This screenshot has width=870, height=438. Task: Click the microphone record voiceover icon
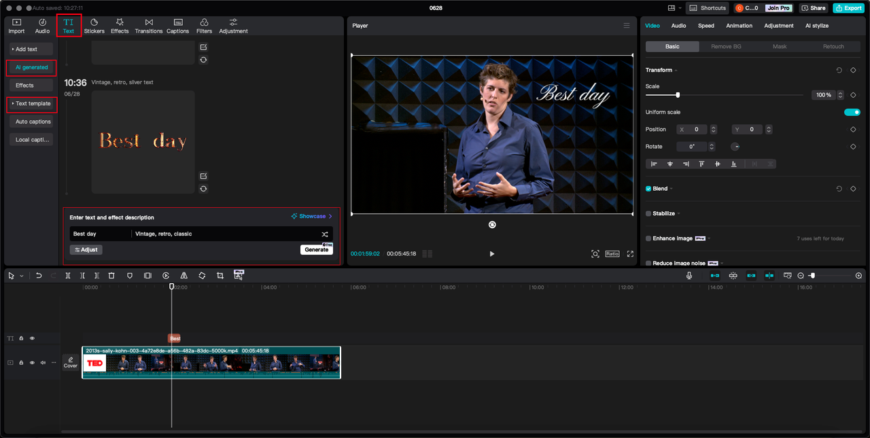click(x=689, y=276)
